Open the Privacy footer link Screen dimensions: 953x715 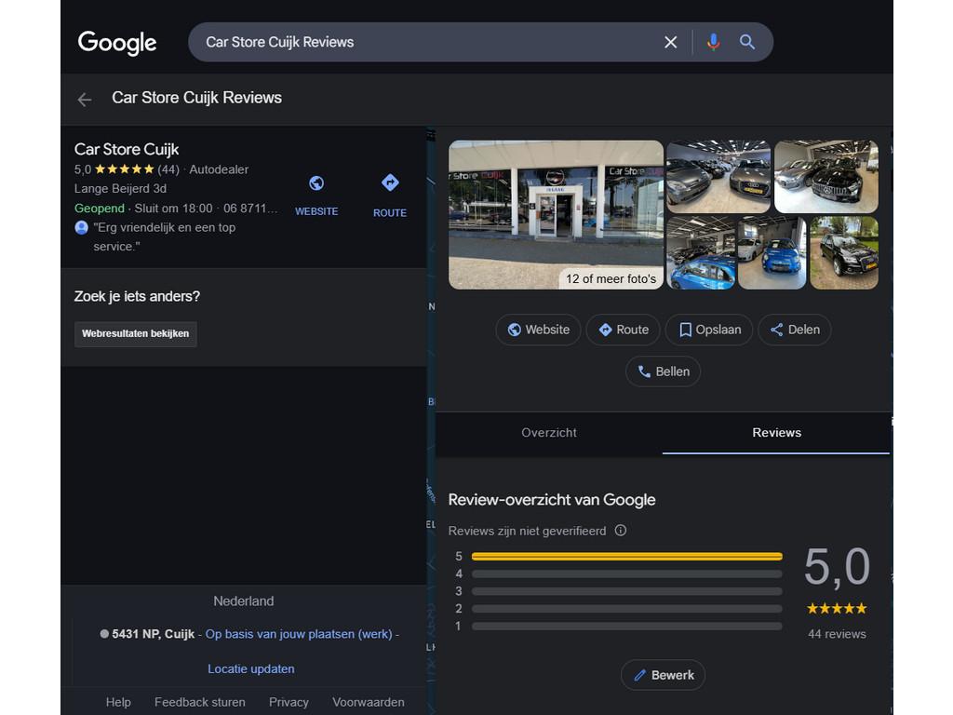(289, 702)
